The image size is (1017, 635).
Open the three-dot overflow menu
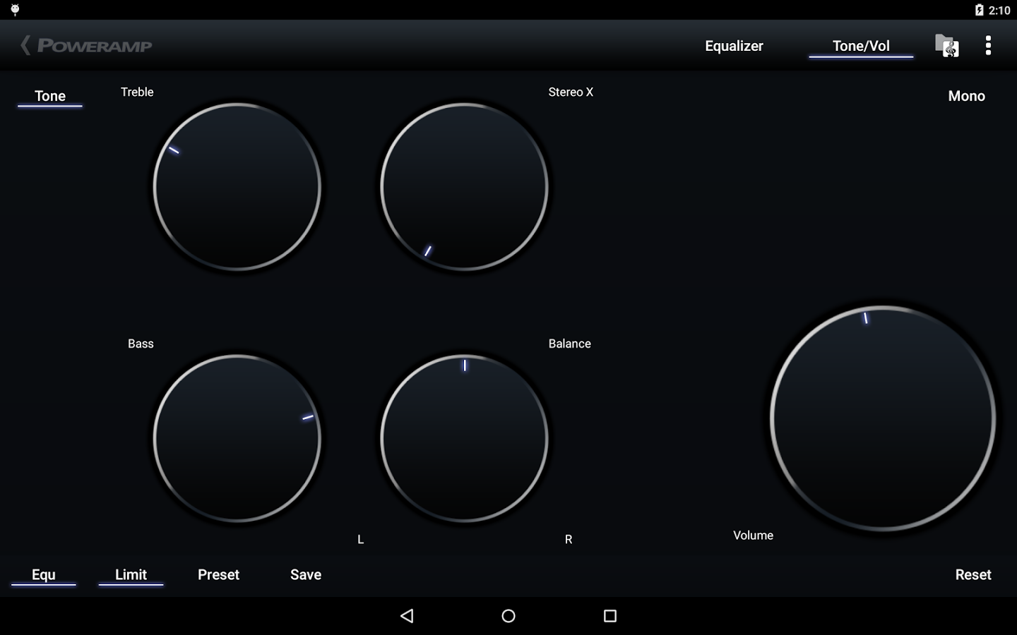coord(988,45)
